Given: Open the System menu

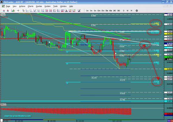Looking at the screenshot, I should click(x=47, y=6).
